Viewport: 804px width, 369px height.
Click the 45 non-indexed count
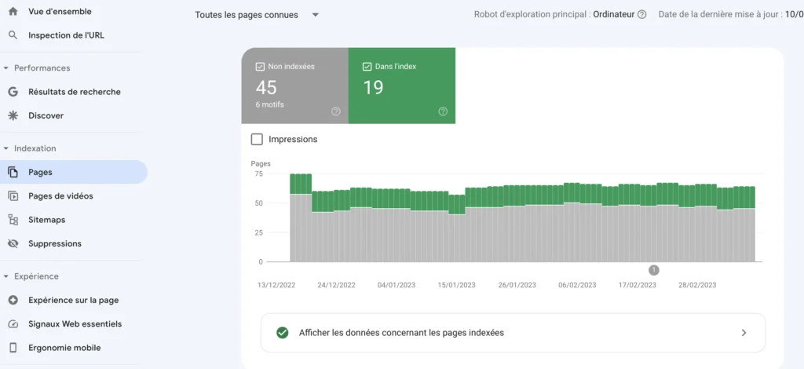[266, 88]
